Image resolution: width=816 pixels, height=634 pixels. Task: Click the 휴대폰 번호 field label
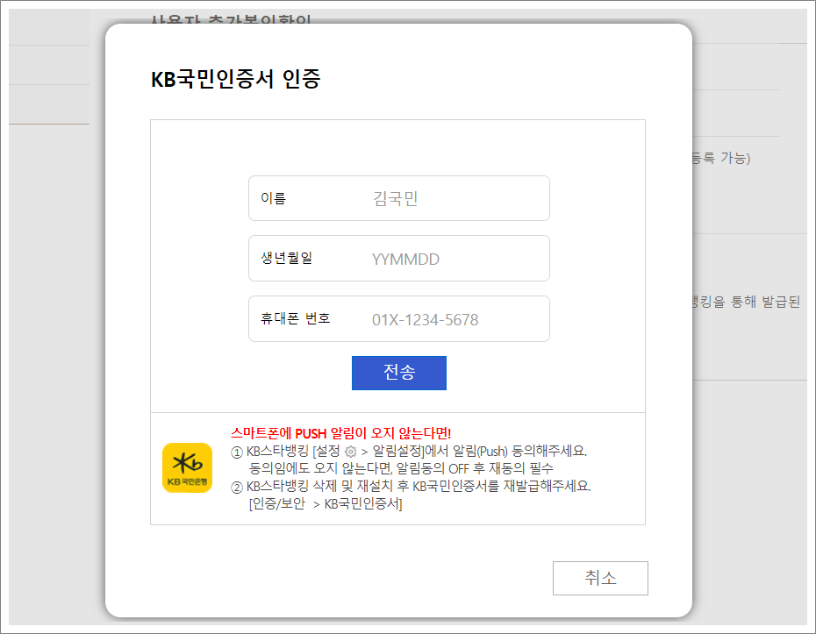coord(295,318)
